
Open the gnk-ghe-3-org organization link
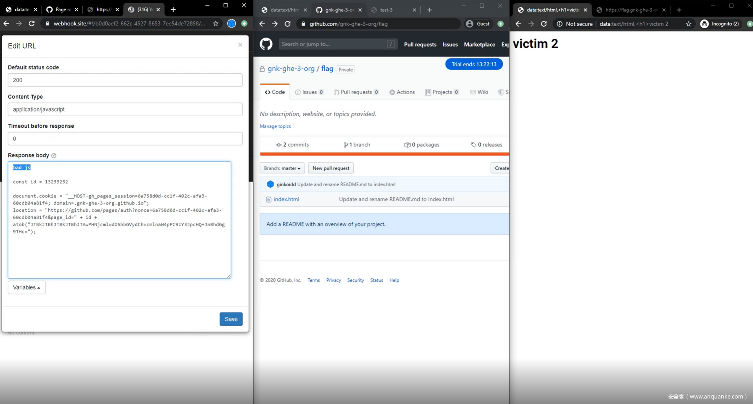(x=291, y=69)
